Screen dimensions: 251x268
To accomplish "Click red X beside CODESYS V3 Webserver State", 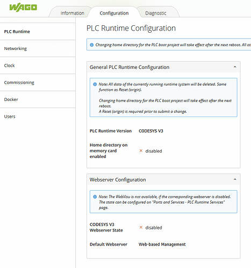I will click(x=141, y=227).
